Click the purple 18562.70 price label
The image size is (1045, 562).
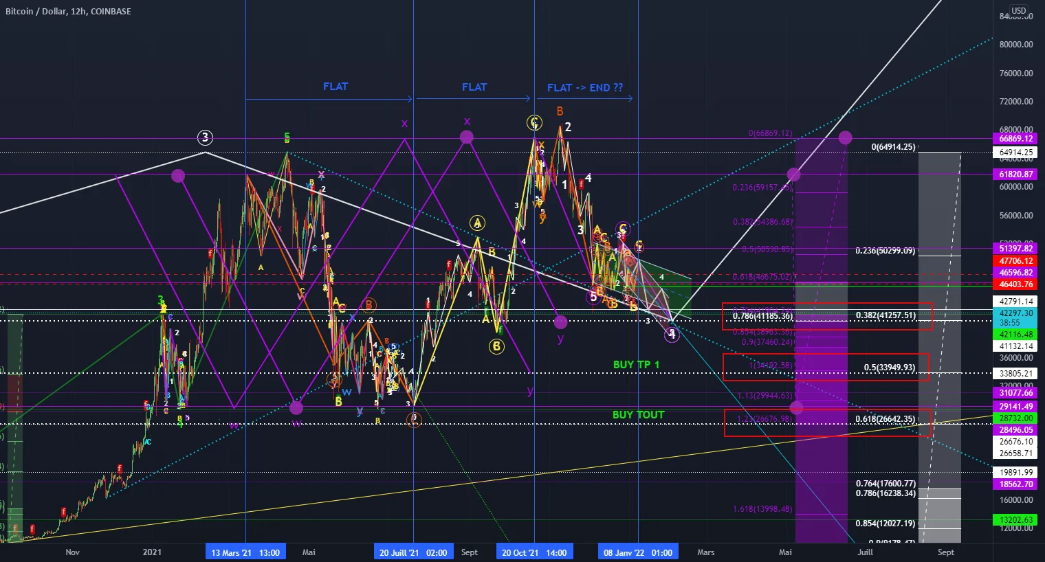(x=1016, y=484)
